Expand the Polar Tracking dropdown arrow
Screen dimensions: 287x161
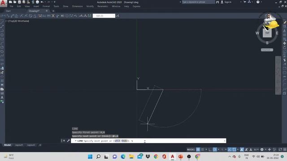pos(218,149)
